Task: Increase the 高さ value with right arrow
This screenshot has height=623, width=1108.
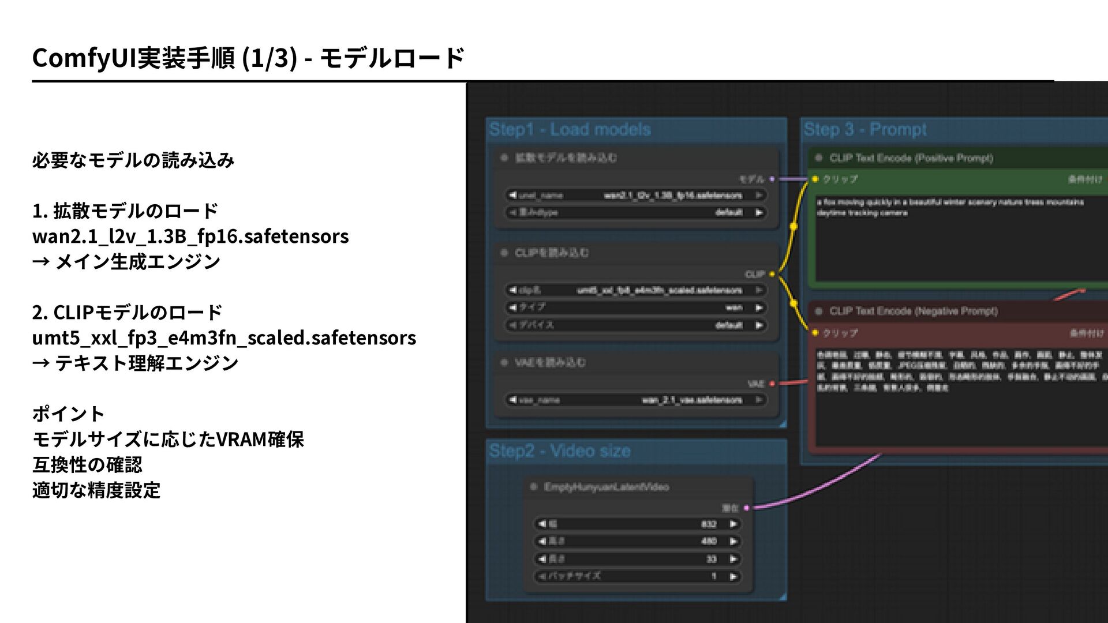Action: tap(733, 542)
